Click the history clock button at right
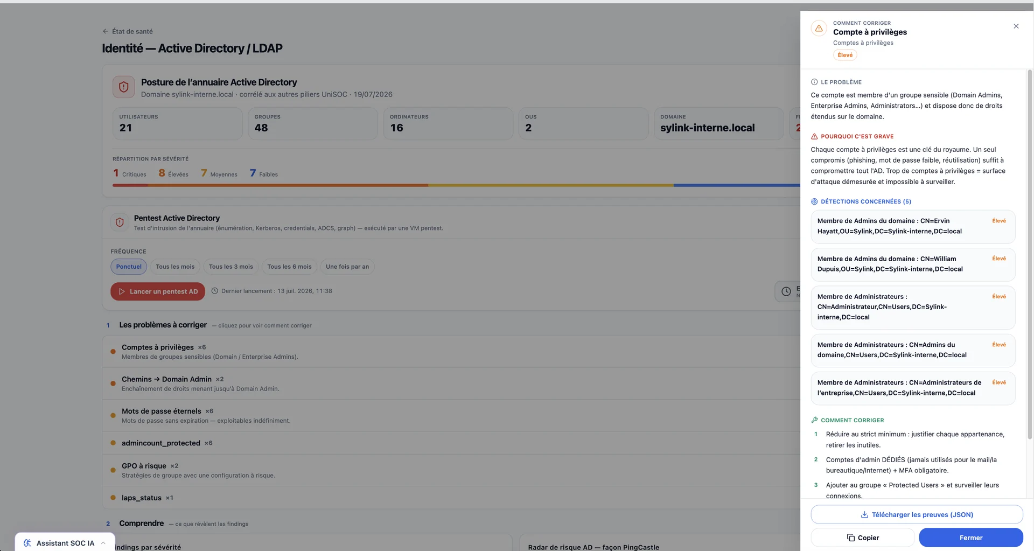Image resolution: width=1034 pixels, height=551 pixels. [786, 291]
